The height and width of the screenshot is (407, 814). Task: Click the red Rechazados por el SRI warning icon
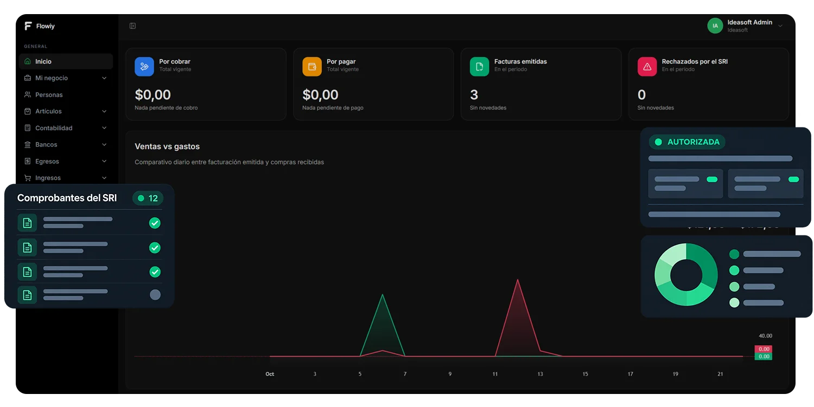pyautogui.click(x=647, y=66)
